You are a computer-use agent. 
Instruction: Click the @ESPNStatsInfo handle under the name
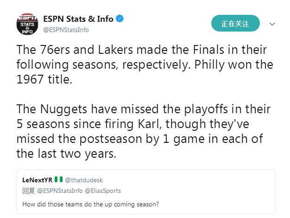66,30
